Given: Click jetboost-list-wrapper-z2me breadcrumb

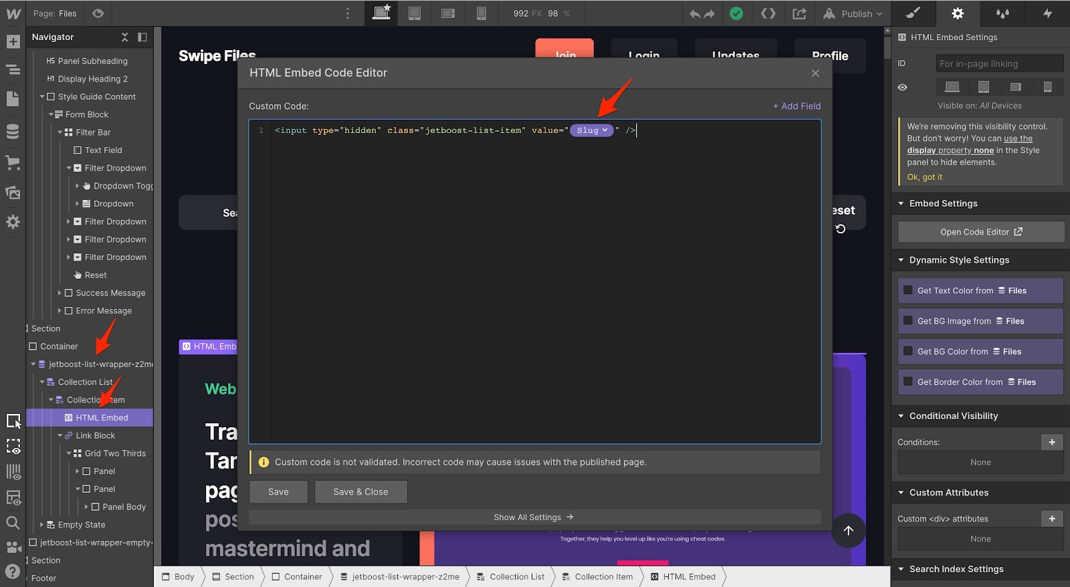Looking at the screenshot, I should 400,576.
